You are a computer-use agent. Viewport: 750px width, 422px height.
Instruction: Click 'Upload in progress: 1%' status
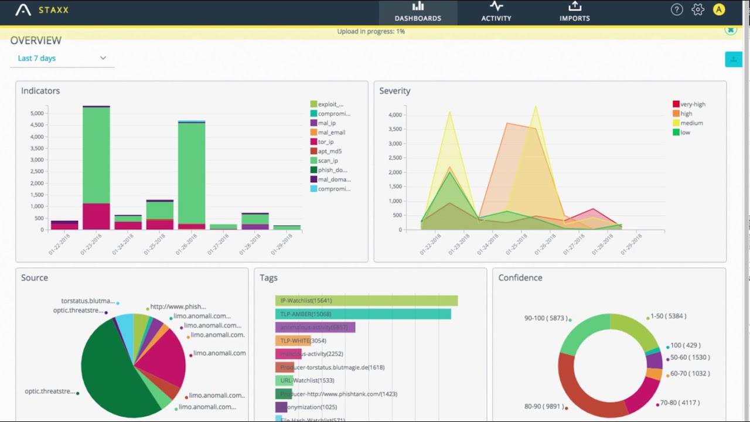371,31
